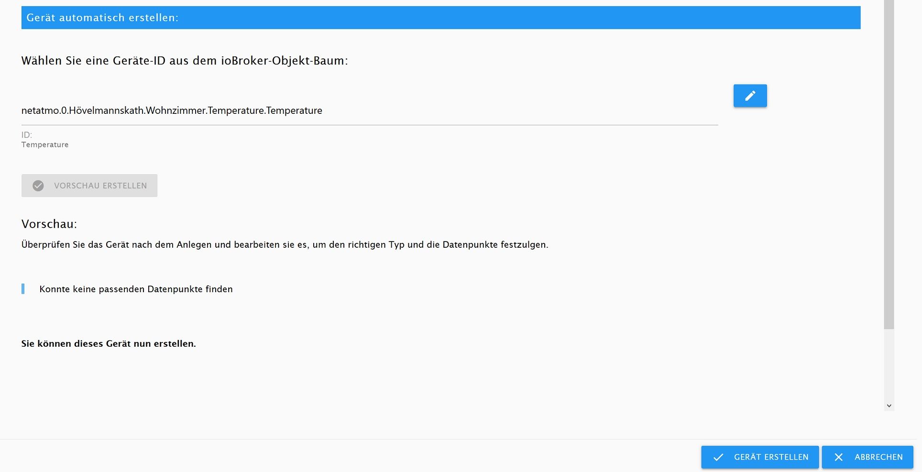Image resolution: width=922 pixels, height=472 pixels.
Task: Click the 'Vorschau:' heading
Action: (49, 224)
